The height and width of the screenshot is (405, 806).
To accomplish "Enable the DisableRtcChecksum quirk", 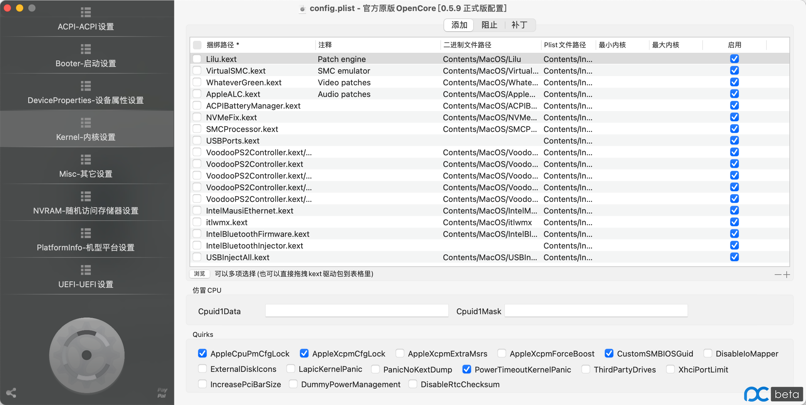I will pos(413,384).
